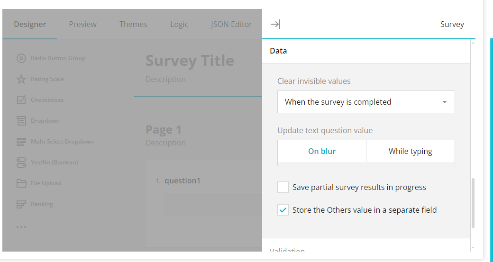The image size is (493, 262).
Task: Collapse the property panel with the arrow icon
Action: coord(275,24)
